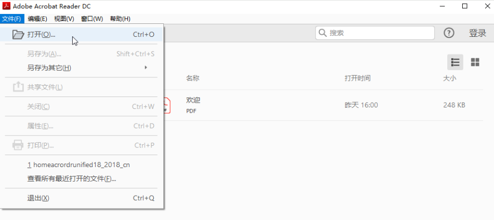The image size is (494, 220).
Task: Choose 打开(O)... from File menu
Action: (x=82, y=35)
